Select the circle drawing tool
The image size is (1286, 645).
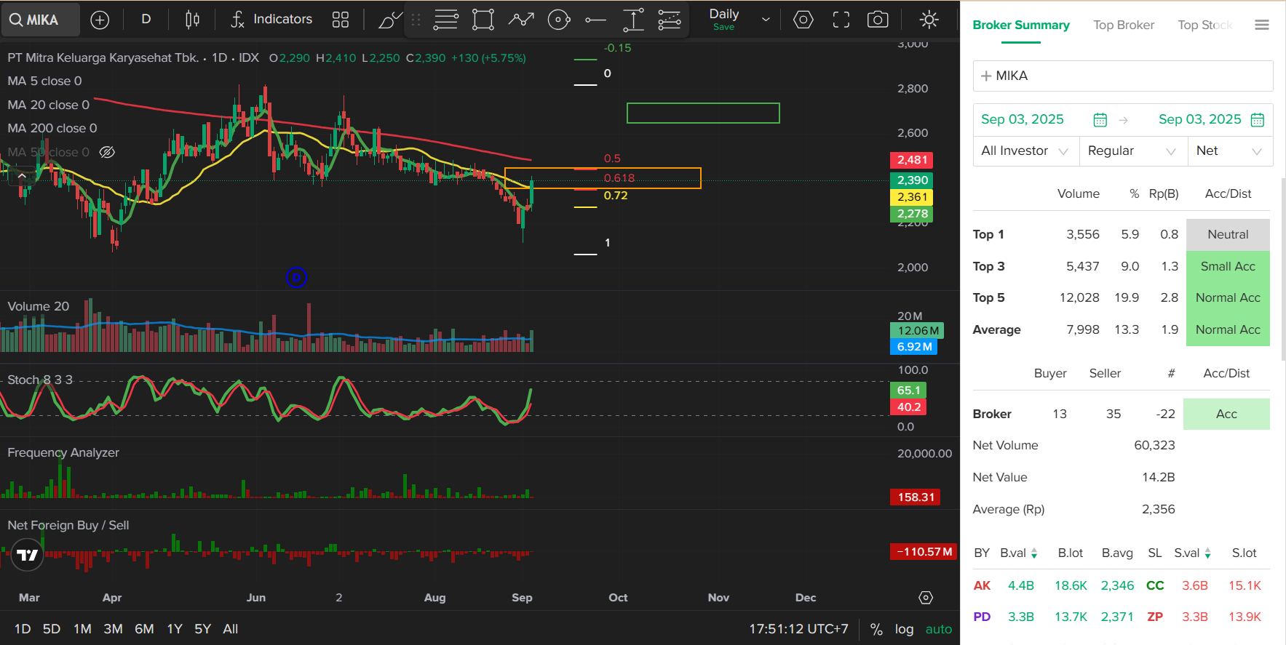pyautogui.click(x=559, y=20)
